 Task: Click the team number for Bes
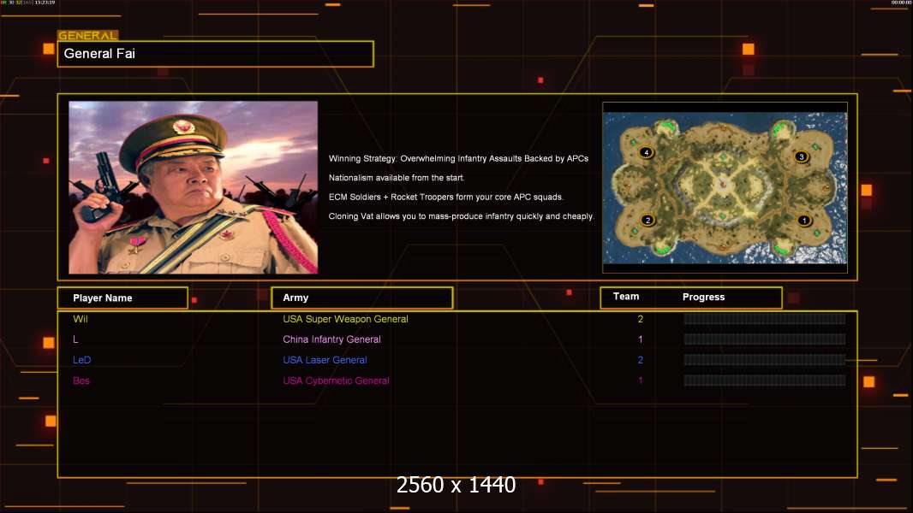641,380
